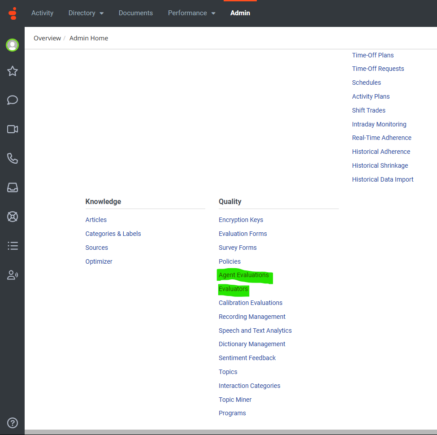This screenshot has width=437, height=435.
Task: Open Agent Evaluations link
Action: pyautogui.click(x=243, y=275)
